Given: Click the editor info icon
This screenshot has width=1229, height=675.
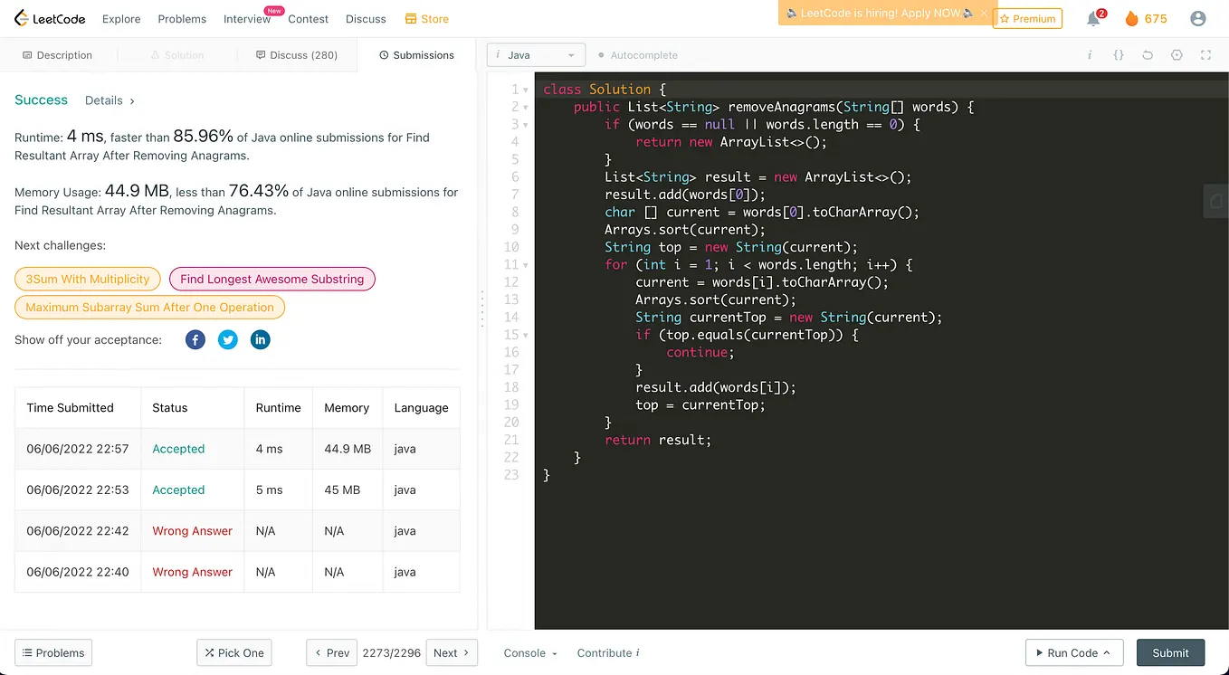Looking at the screenshot, I should (1090, 55).
